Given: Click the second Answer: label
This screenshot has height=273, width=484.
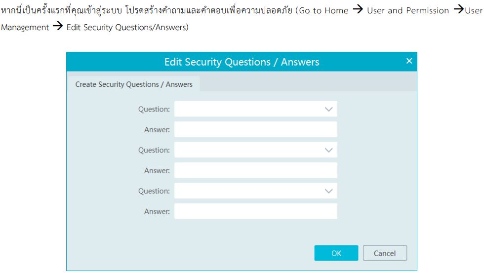Looking at the screenshot, I should [x=157, y=171].
